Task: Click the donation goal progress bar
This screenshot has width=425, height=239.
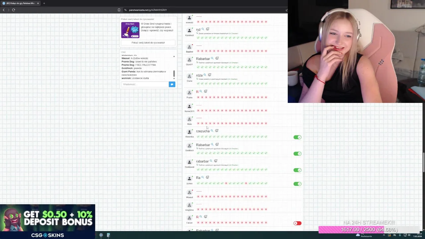Action: click(369, 230)
